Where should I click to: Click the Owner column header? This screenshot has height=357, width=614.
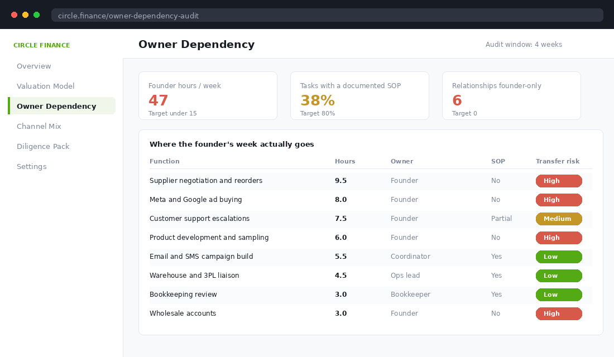tap(402, 161)
